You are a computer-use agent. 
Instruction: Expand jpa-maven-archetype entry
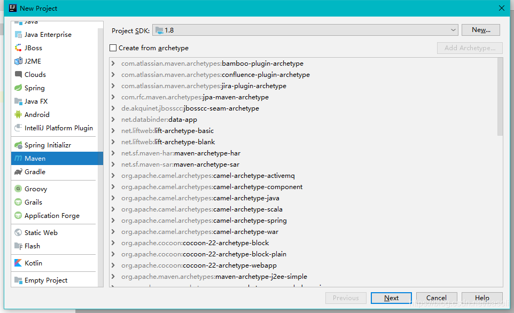pyautogui.click(x=113, y=97)
